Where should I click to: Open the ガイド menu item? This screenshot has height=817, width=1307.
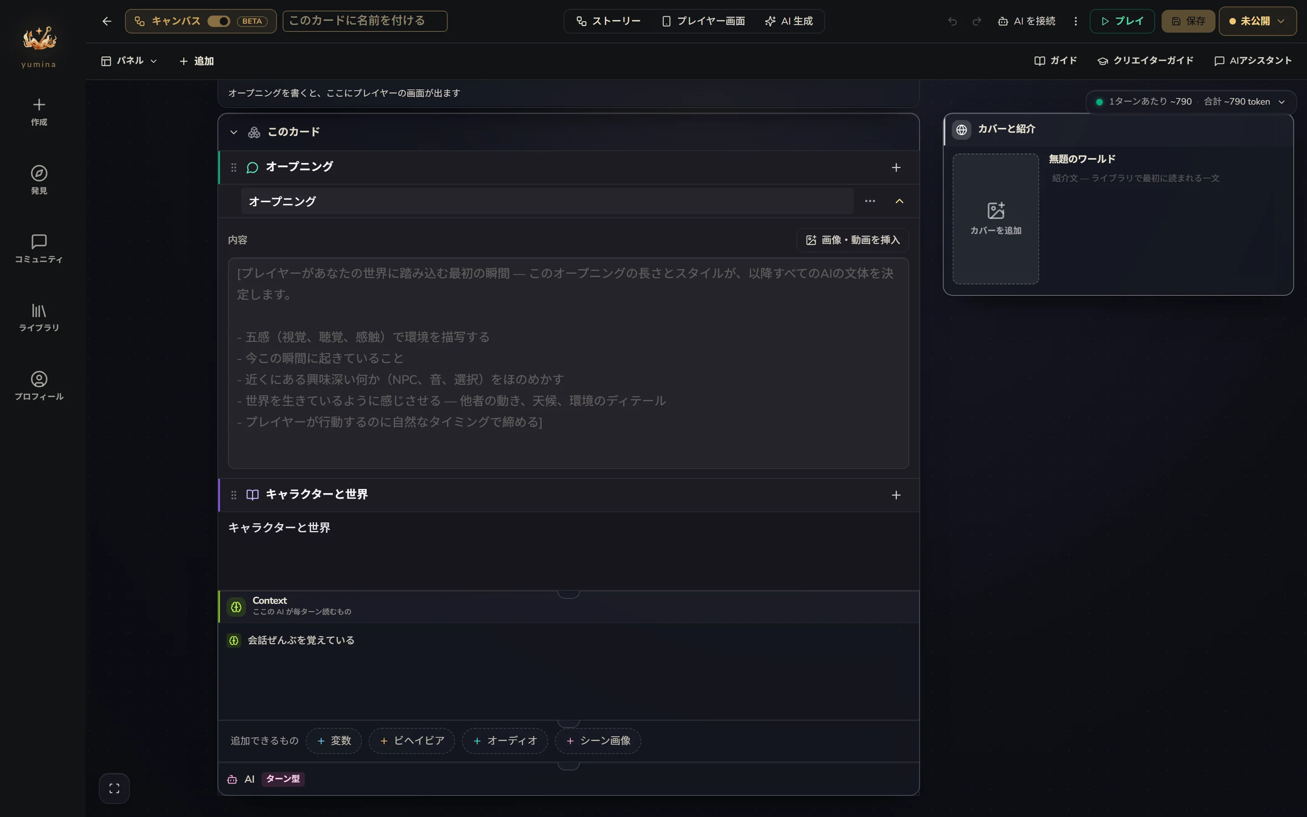pyautogui.click(x=1056, y=61)
